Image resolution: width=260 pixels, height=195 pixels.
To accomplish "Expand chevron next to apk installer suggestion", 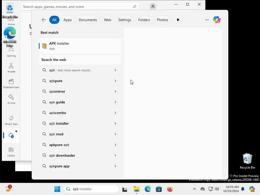I will pos(115,123).
